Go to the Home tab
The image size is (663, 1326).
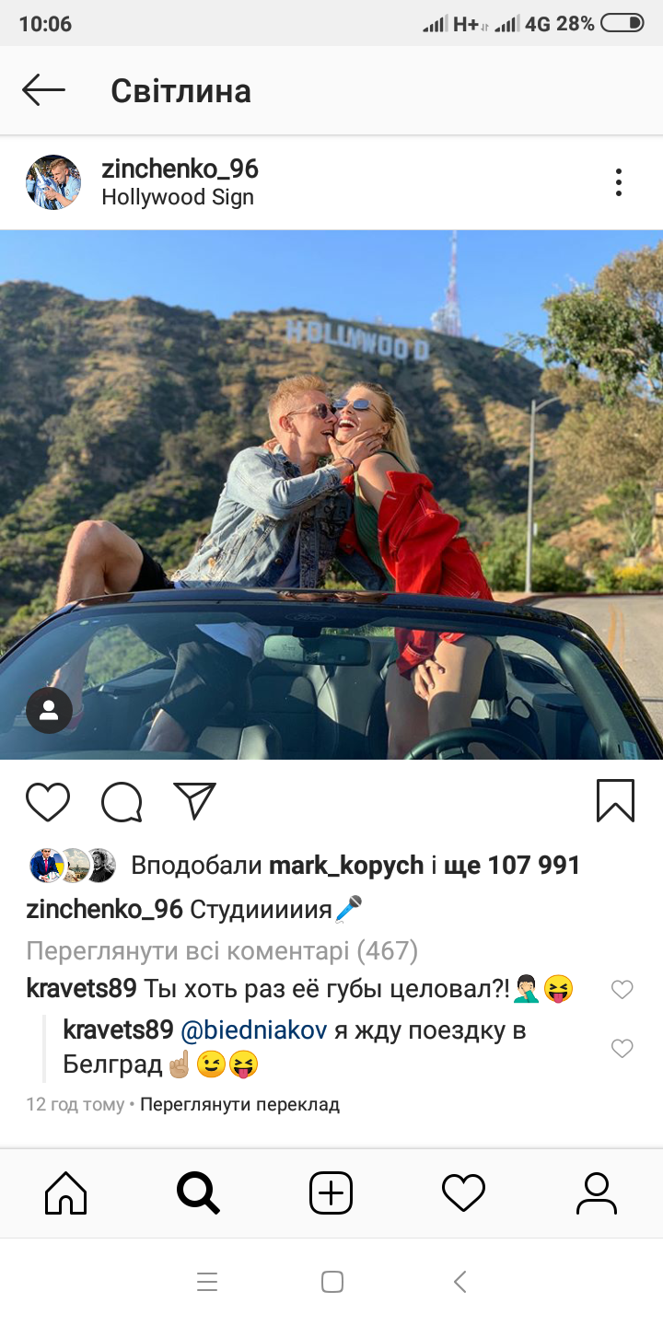(x=66, y=1194)
